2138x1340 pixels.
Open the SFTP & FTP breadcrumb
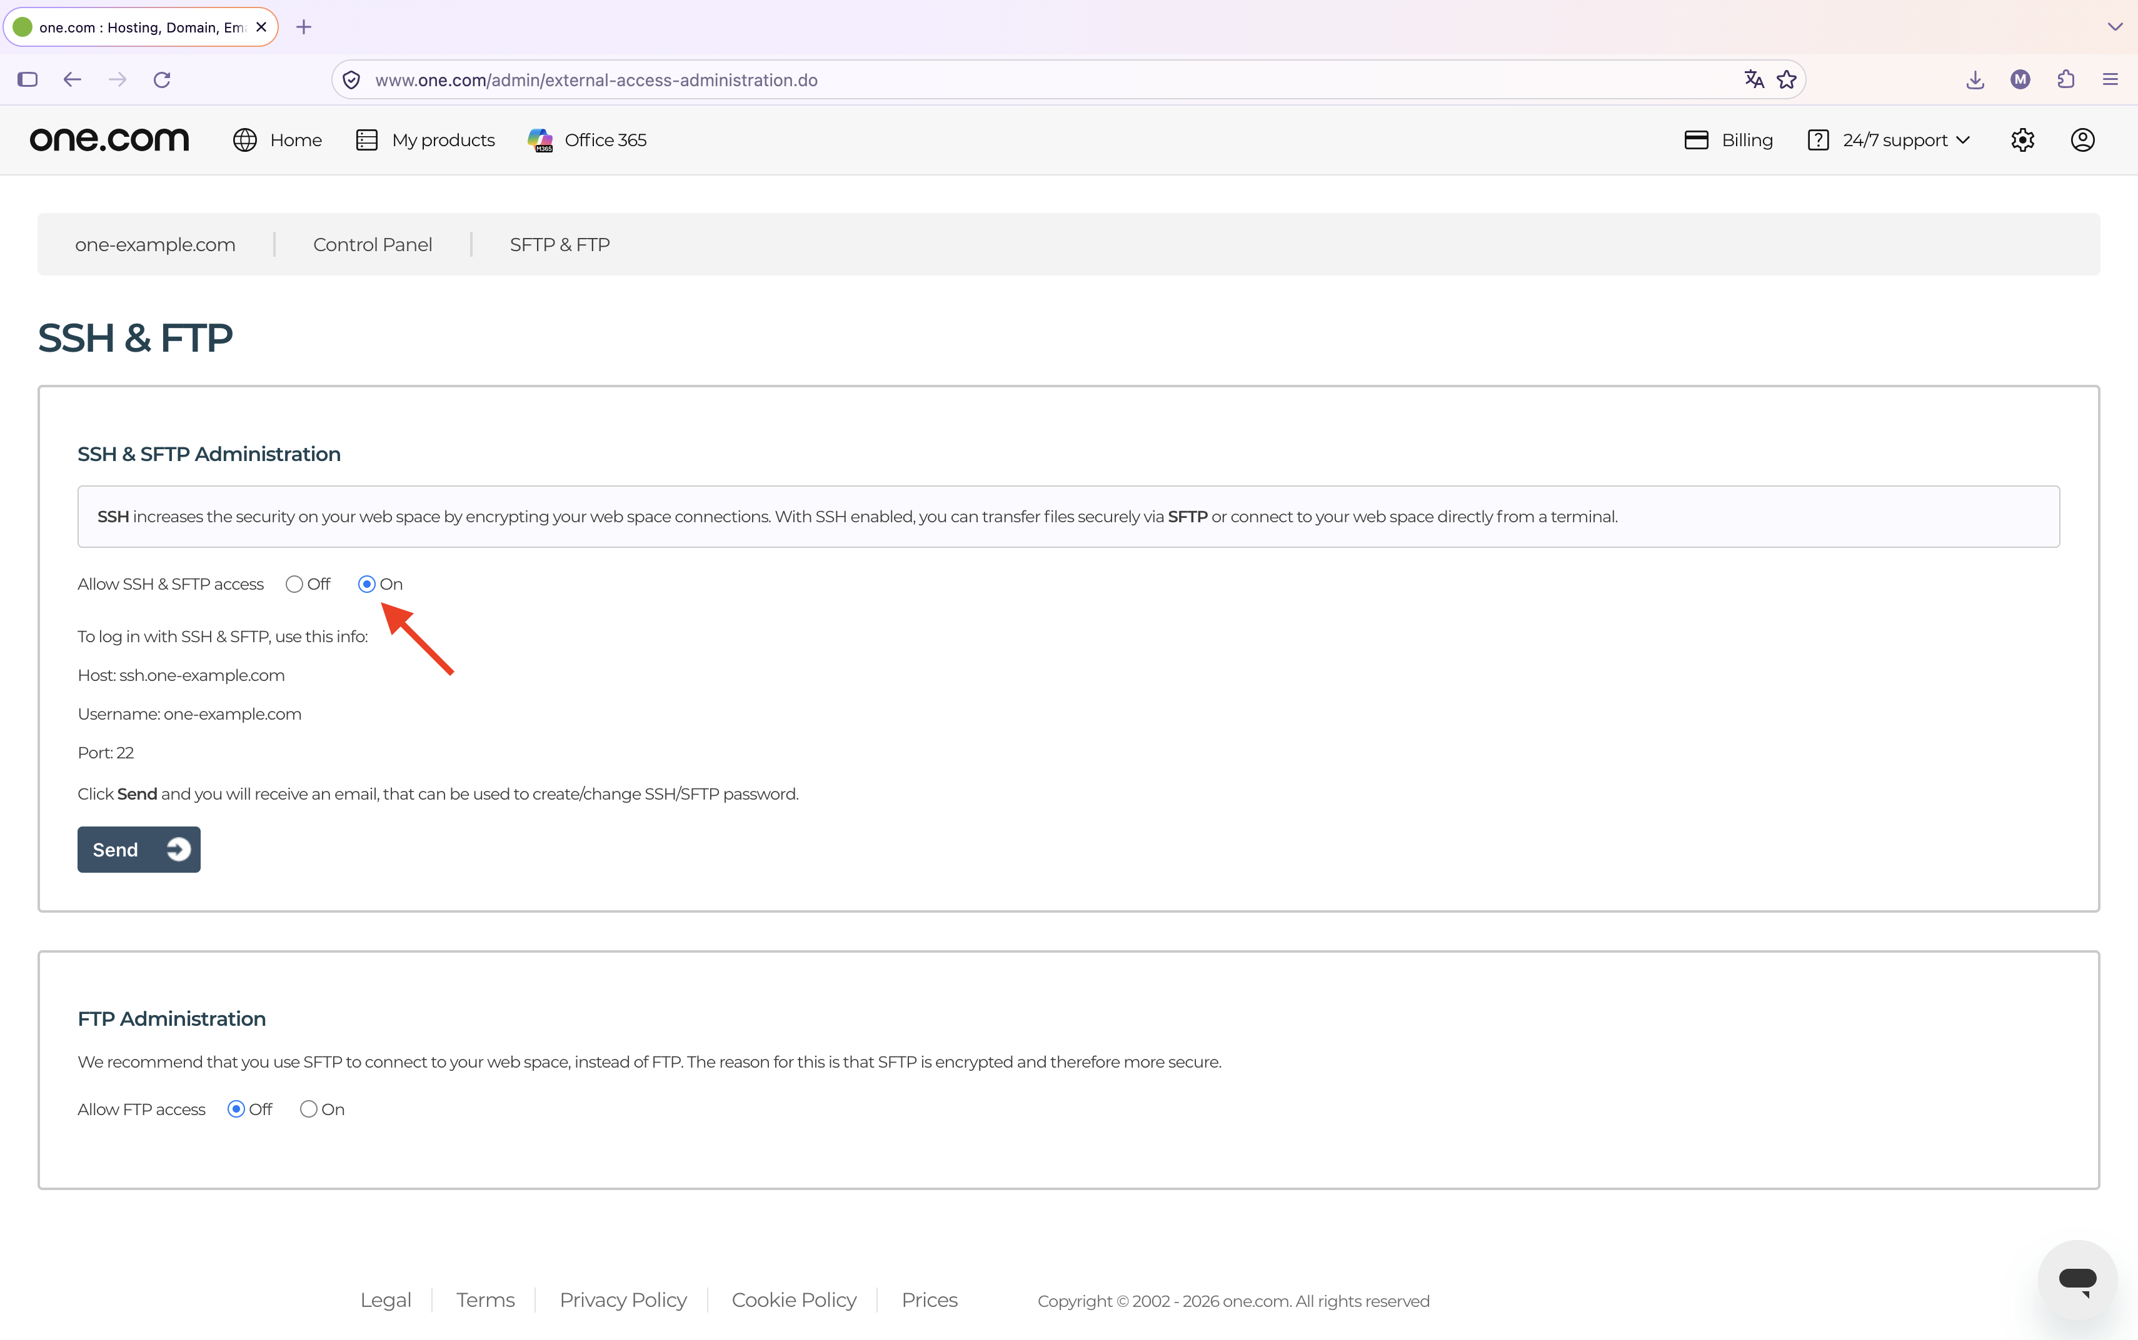coord(560,245)
